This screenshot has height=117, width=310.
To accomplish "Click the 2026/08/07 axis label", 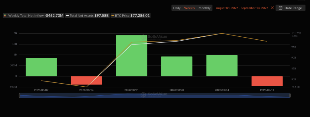I will click(x=41, y=90).
